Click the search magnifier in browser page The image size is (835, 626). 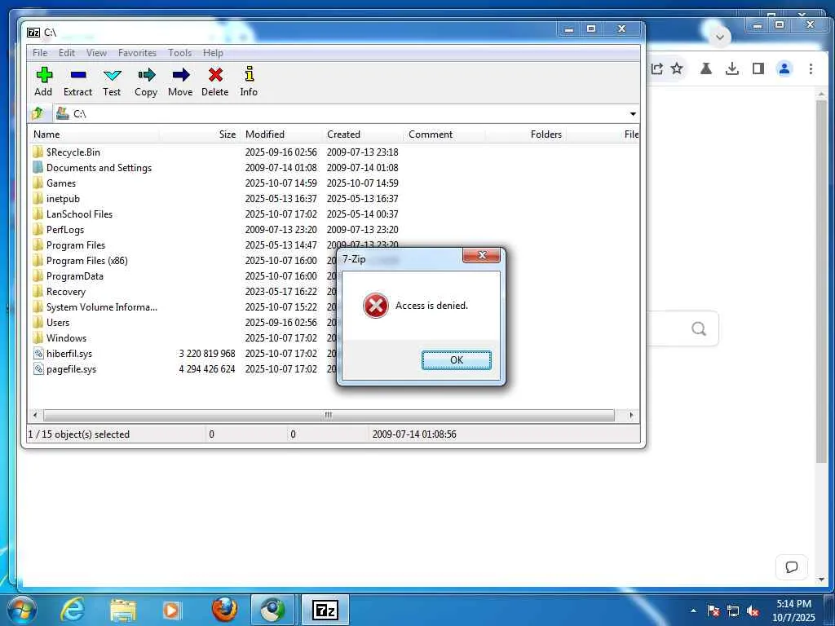(699, 328)
